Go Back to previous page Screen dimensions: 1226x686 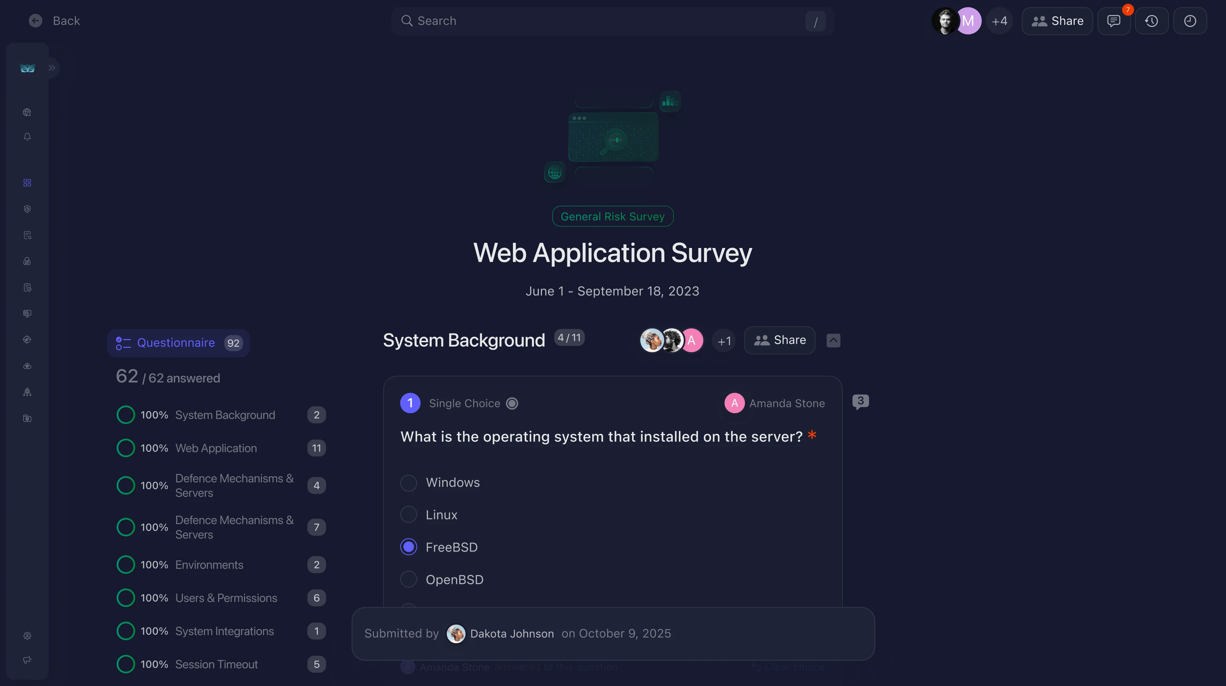[54, 20]
